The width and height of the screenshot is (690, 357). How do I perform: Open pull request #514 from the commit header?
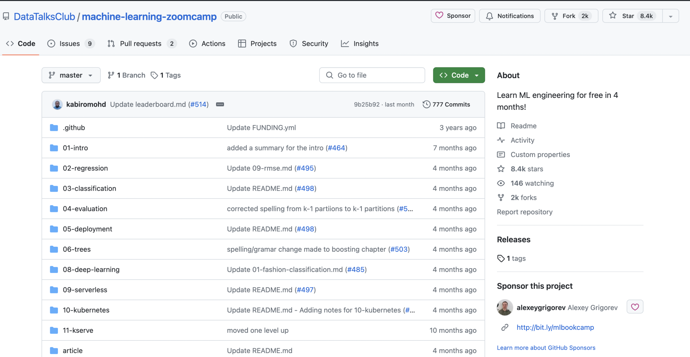199,104
